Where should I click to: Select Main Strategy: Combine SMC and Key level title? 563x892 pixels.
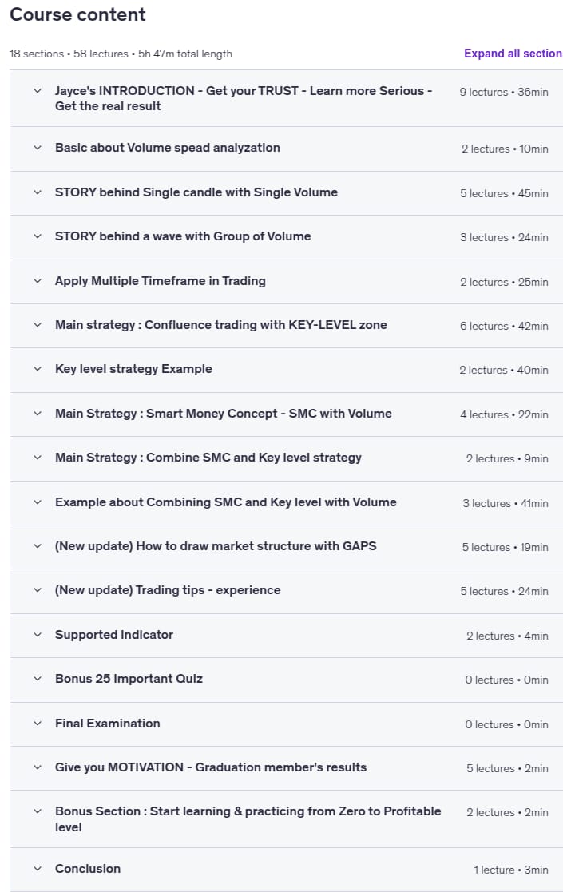coord(208,458)
